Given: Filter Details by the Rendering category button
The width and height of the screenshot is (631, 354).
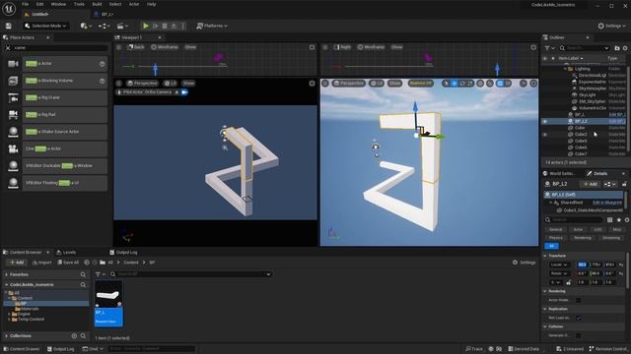Looking at the screenshot, I should click(x=583, y=238).
